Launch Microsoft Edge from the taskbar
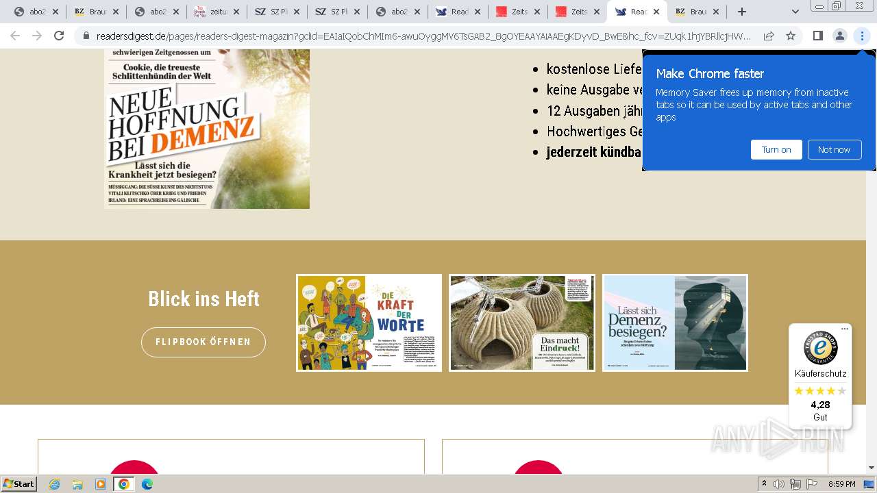The width and height of the screenshot is (877, 493). pyautogui.click(x=147, y=484)
